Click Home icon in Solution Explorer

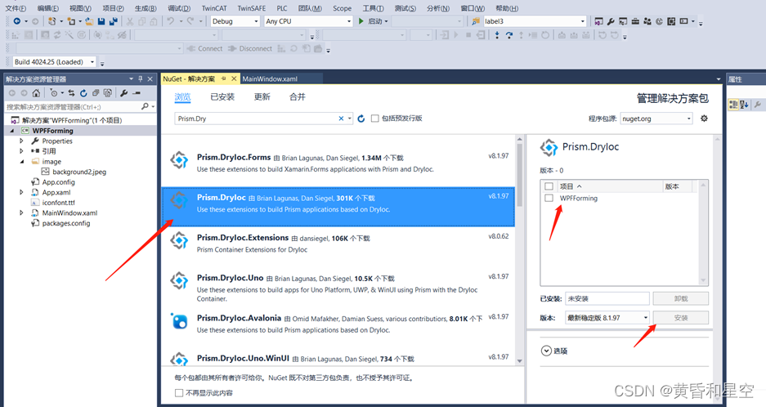click(x=36, y=93)
